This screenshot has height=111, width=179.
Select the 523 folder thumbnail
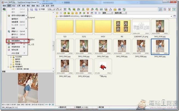pos(65,27)
